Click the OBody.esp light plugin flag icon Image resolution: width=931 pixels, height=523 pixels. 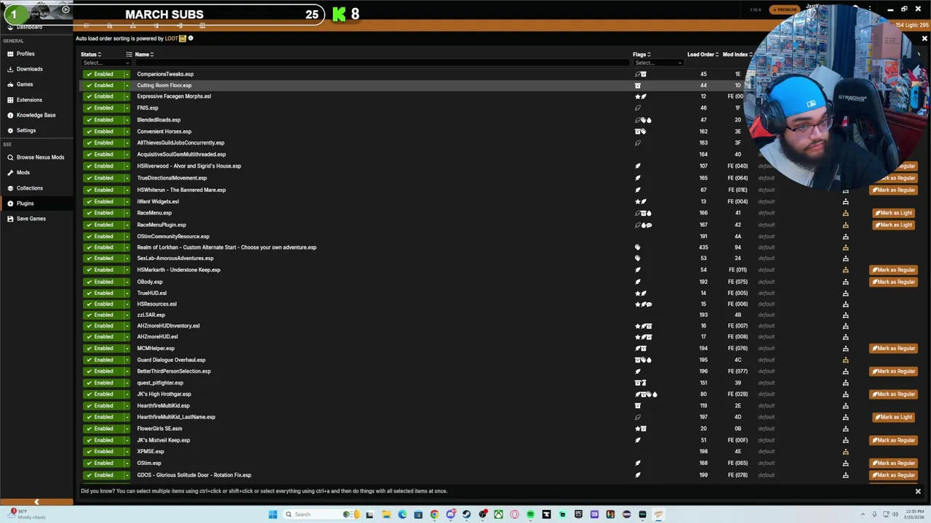point(638,282)
